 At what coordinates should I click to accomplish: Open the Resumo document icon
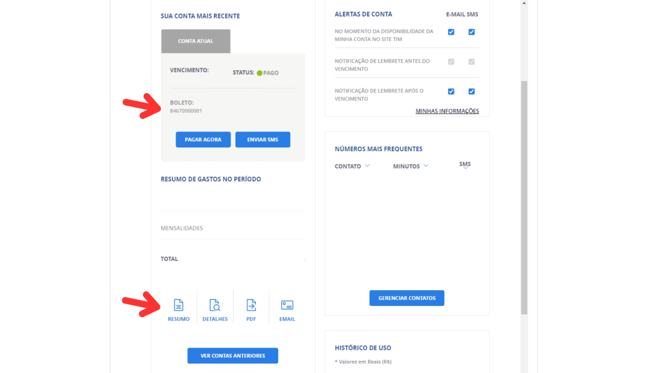click(179, 305)
